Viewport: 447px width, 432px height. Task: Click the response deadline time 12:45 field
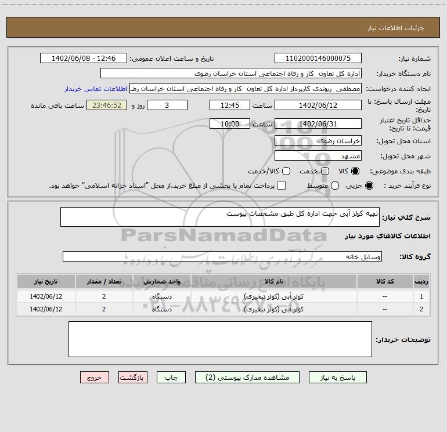point(230,105)
